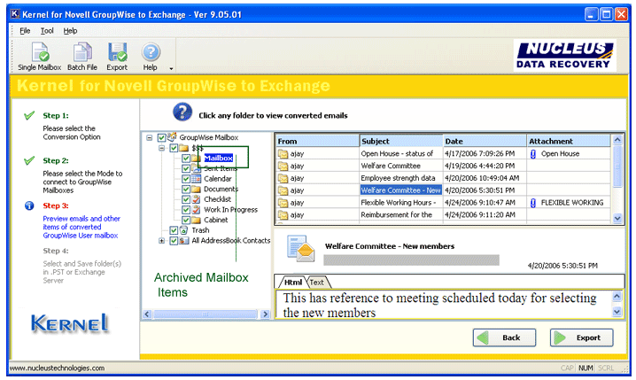Viewport: 636px width, 380px height.
Task: Click the Single Mailbox toolbar icon
Action: [39, 52]
